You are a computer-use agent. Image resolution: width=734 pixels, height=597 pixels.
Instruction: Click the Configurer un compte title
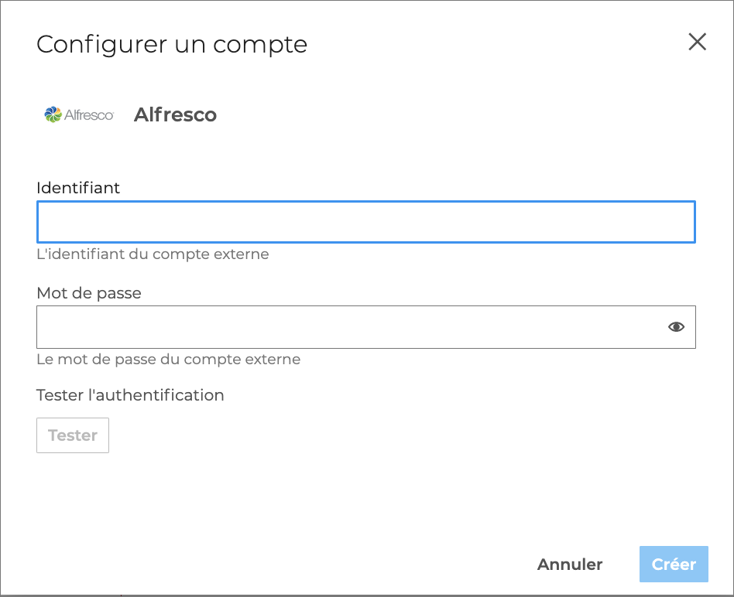tap(172, 44)
